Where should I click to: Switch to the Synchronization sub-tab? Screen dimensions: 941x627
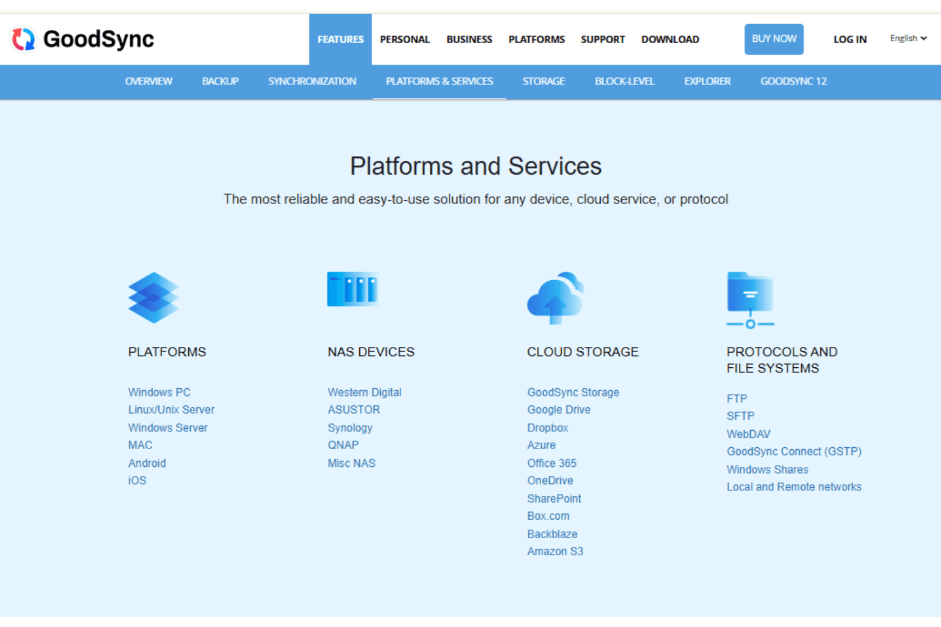(312, 81)
